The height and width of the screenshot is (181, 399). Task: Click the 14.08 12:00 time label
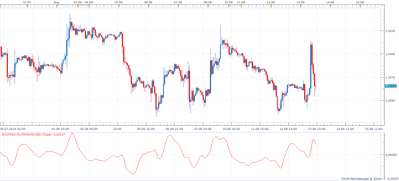(345, 129)
